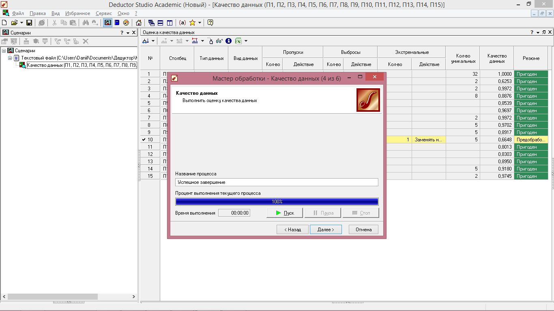Click the Сценарии panel horizontal scrollbar thumb
Screen dimensions: 554x311
[x=53, y=296]
